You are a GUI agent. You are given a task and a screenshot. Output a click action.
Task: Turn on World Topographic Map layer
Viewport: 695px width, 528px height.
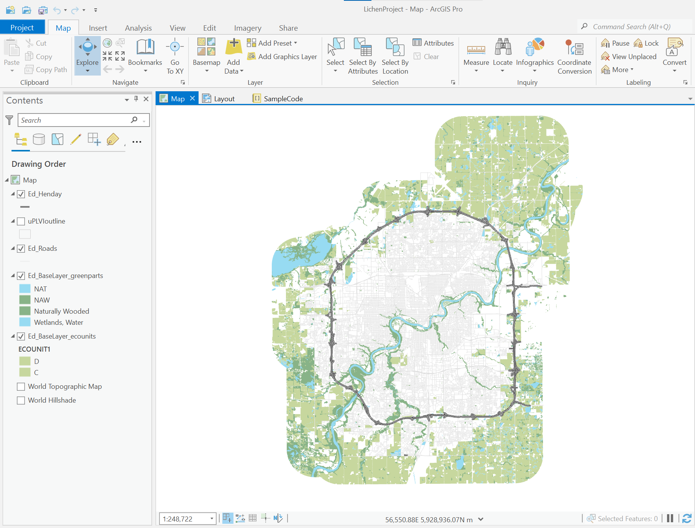click(21, 387)
